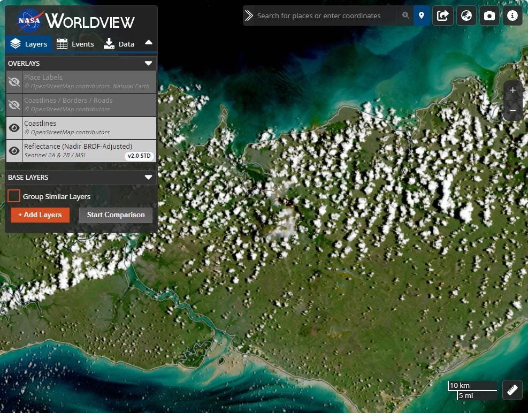528x413 pixels.
Task: Click the Sentinel 2A & 2B / MSI subtitle
Action: [55, 155]
